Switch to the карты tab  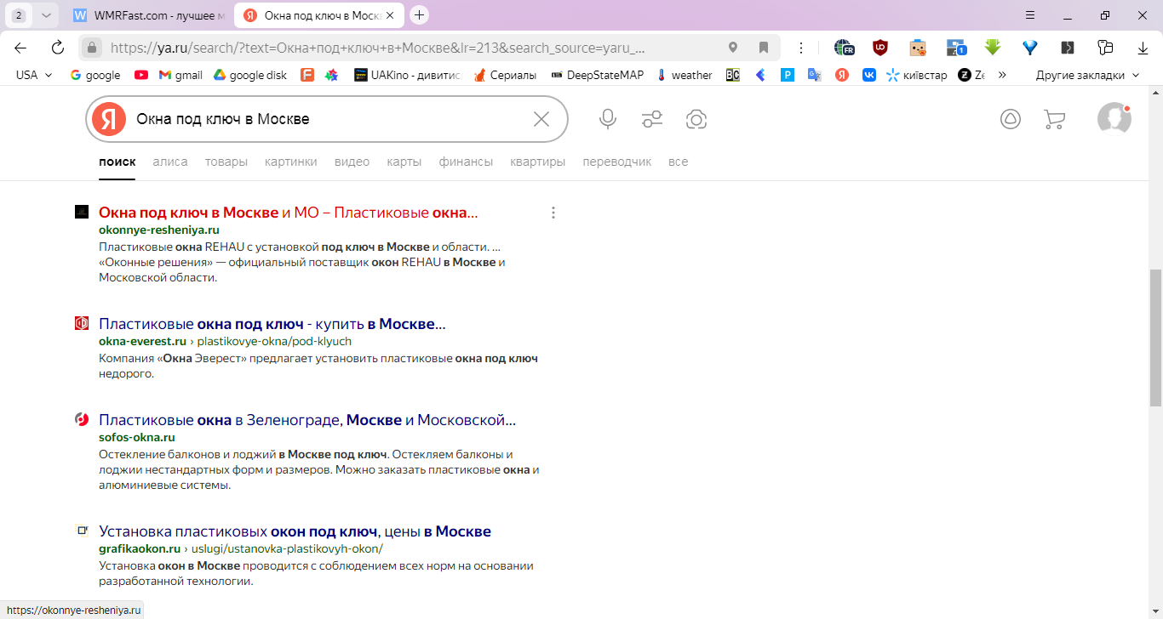404,162
